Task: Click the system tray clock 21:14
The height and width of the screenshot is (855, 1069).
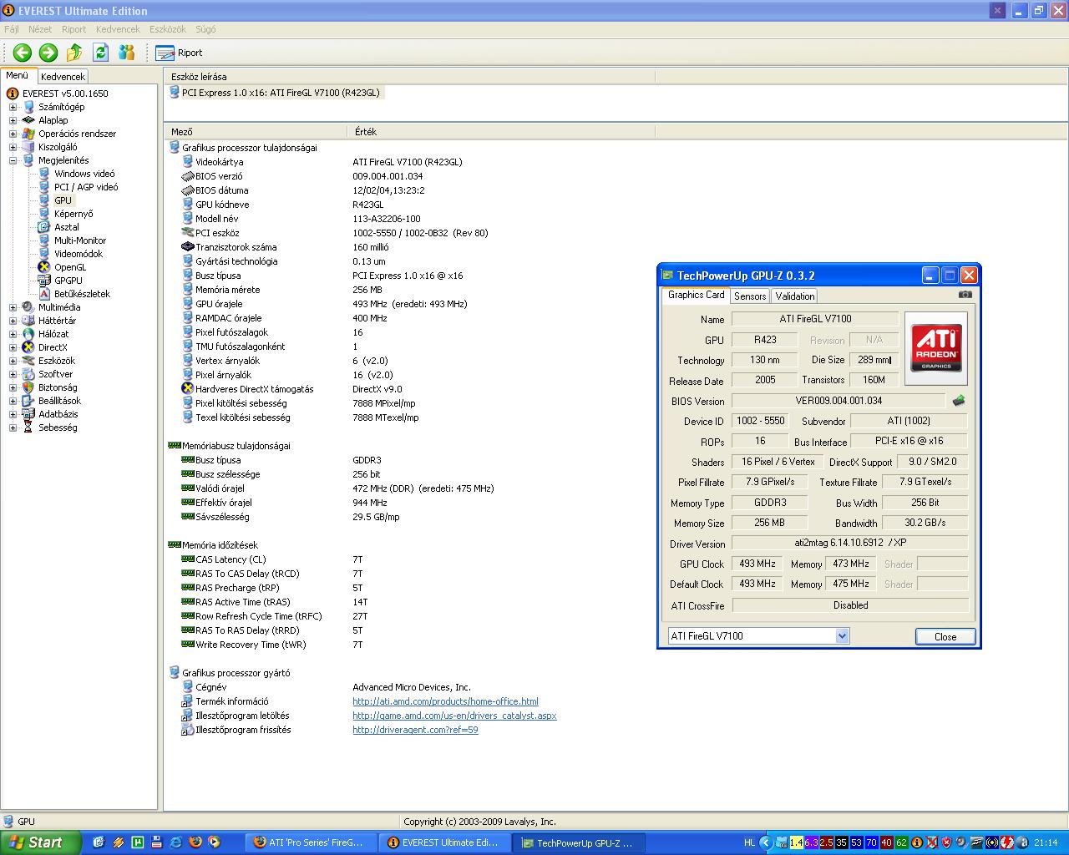Action: (x=1046, y=842)
